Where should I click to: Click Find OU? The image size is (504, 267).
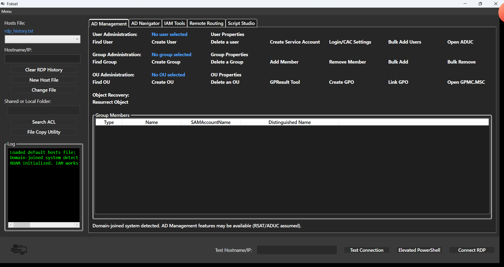(101, 82)
